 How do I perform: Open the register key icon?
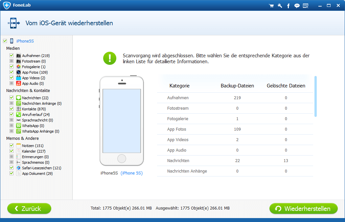[280, 6]
